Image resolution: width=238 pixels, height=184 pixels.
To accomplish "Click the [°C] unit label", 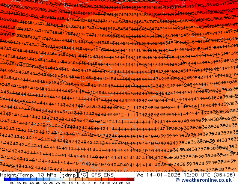I will point(83,175).
